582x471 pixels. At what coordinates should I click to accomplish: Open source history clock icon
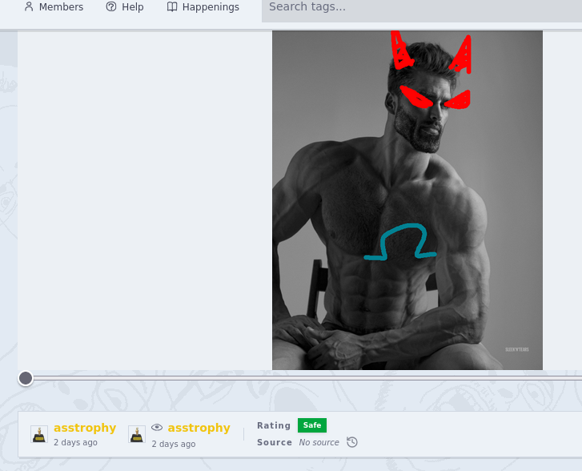pos(352,442)
